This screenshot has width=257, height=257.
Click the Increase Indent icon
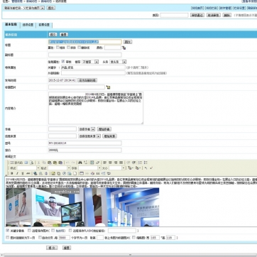[133, 163]
